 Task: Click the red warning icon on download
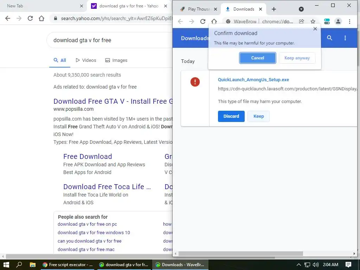(x=195, y=82)
